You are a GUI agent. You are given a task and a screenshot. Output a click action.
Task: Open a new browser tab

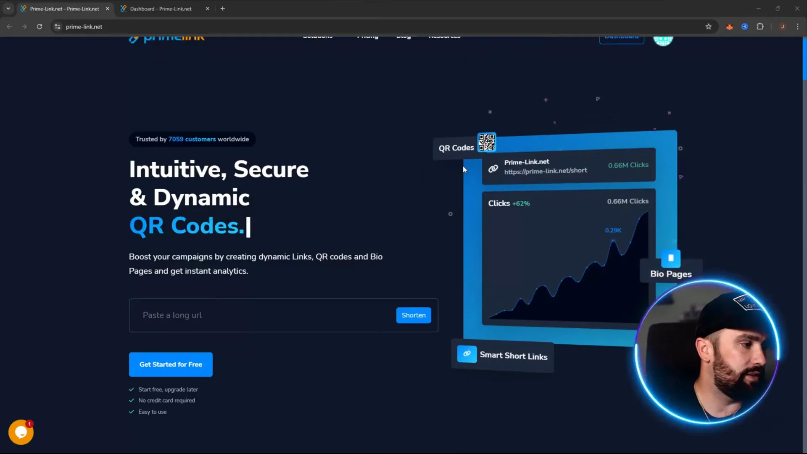pos(223,8)
